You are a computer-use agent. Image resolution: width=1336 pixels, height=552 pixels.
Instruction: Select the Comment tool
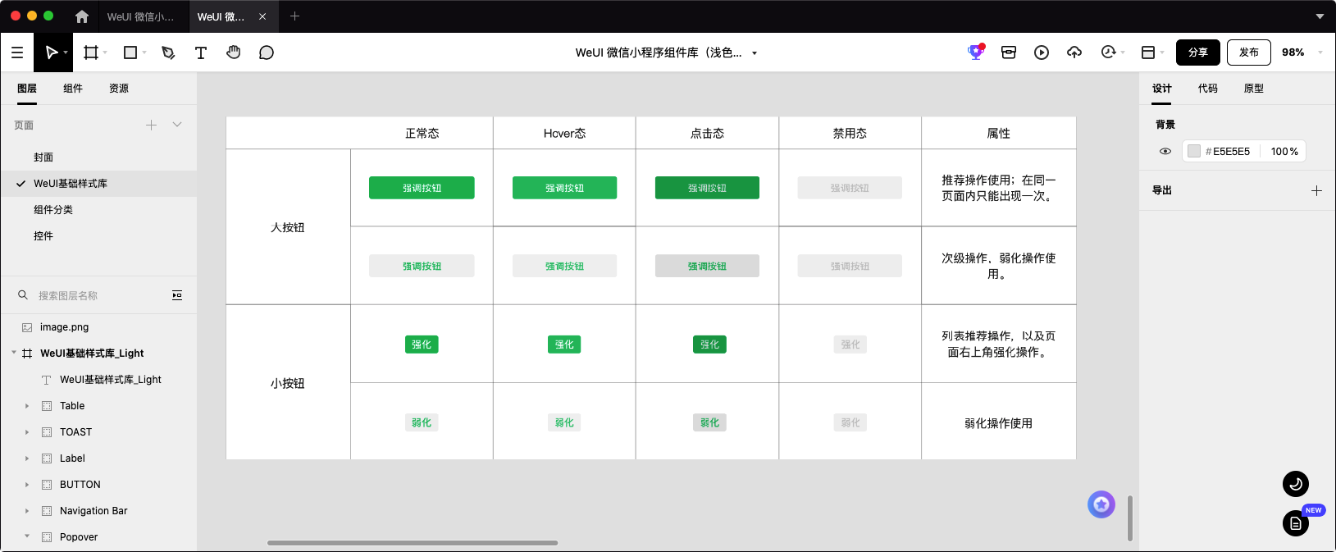(x=267, y=52)
